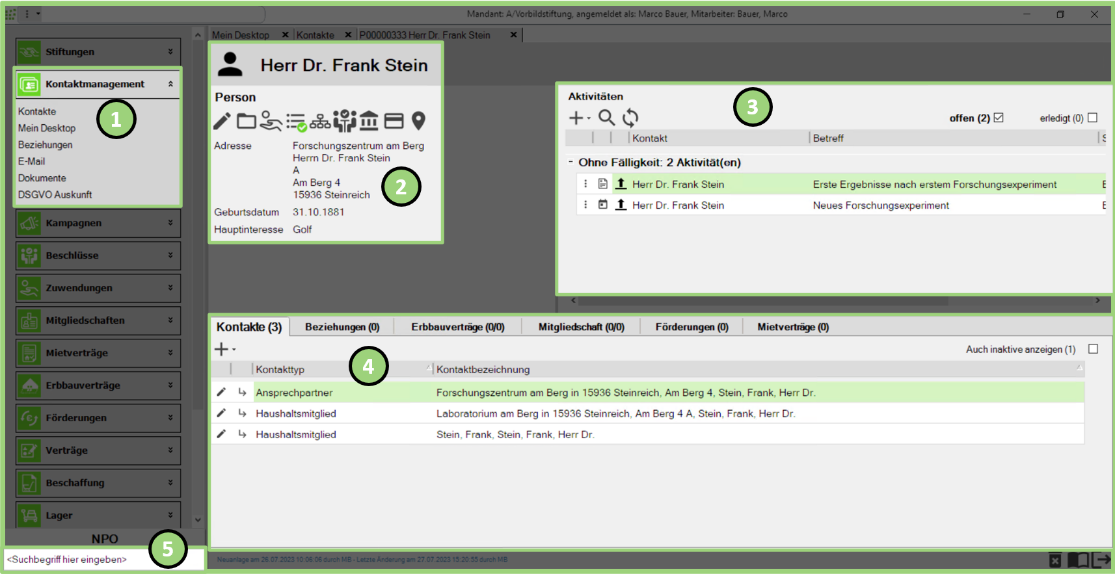This screenshot has width=1115, height=574.
Task: Open the folder icon in Person toolbar
Action: coord(246,121)
